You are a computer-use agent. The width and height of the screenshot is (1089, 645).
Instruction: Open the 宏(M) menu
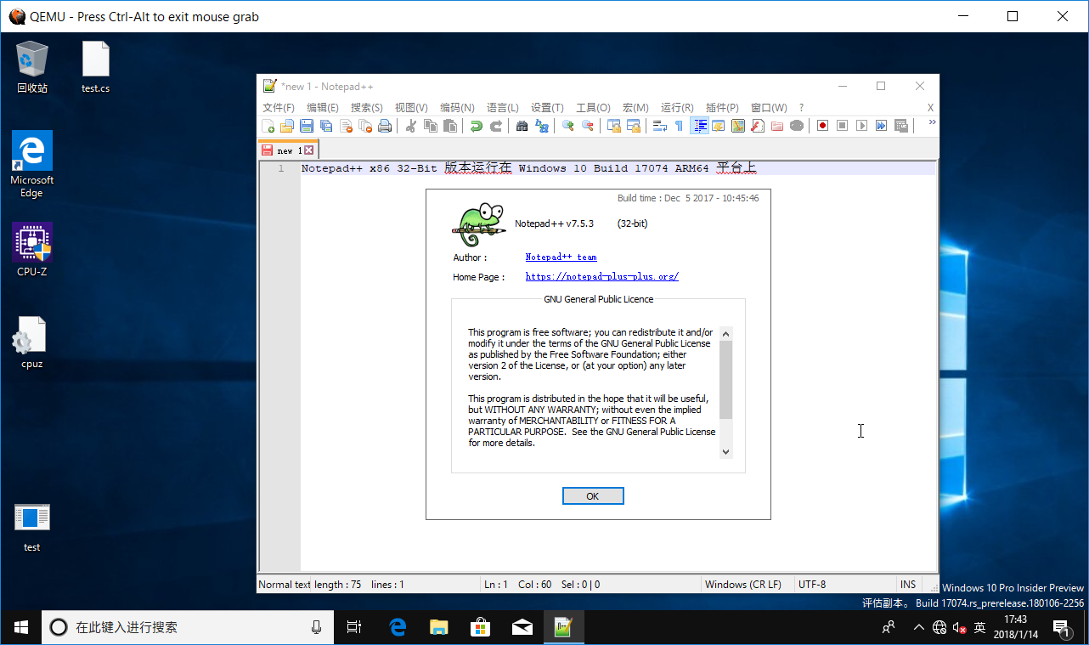click(x=635, y=107)
